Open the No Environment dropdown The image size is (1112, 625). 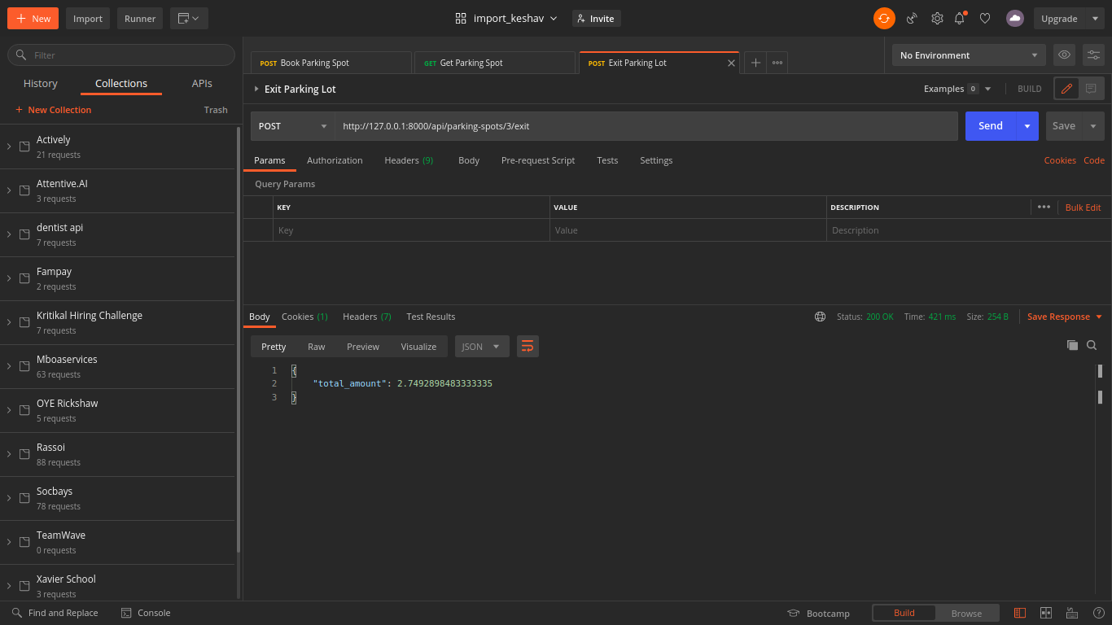968,55
